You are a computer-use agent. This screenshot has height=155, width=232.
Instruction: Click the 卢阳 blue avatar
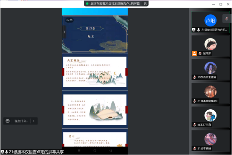tap(210, 20)
